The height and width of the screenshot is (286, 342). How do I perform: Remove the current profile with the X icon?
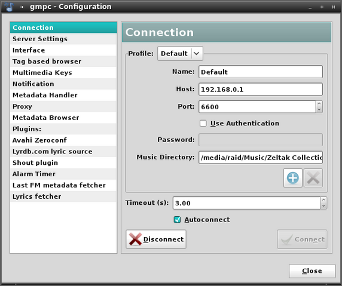(x=313, y=178)
